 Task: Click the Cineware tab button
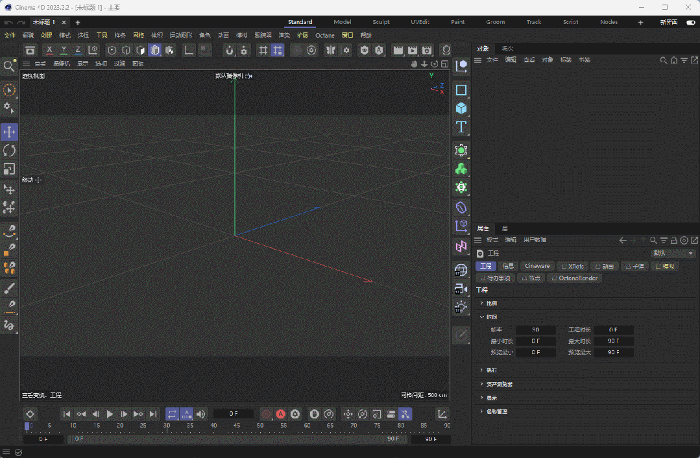537,266
